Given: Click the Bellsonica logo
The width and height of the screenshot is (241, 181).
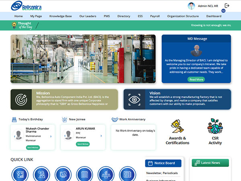Looking at the screenshot, I should 26,6.
